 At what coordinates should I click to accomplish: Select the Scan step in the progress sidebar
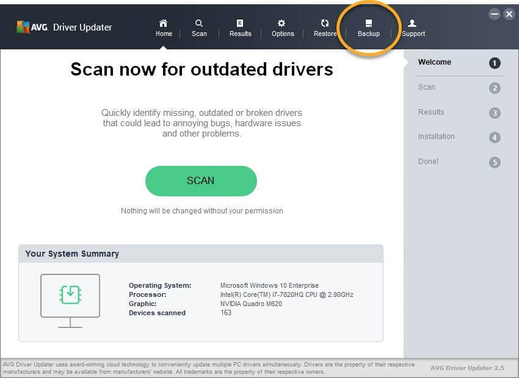(426, 87)
